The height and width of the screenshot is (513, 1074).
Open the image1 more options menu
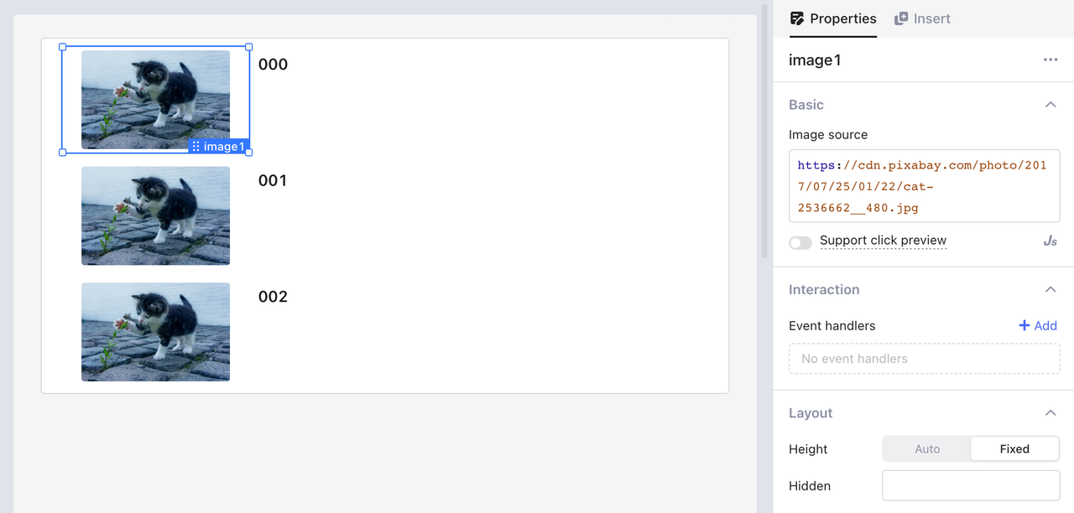[x=1051, y=60]
